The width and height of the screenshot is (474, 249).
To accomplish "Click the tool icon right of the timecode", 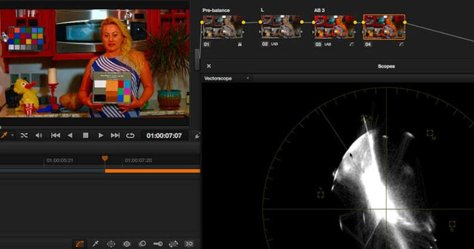I will (197, 136).
